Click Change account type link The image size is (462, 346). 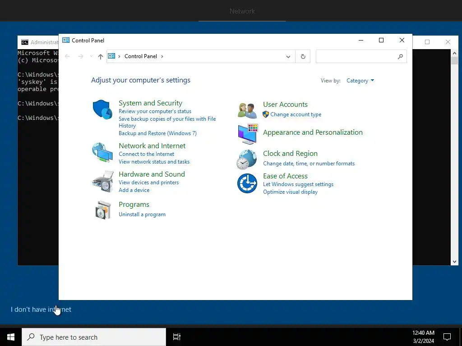(296, 114)
